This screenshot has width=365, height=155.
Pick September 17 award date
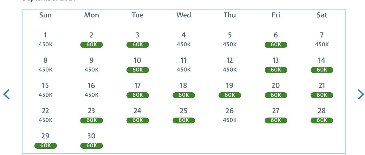(x=137, y=90)
